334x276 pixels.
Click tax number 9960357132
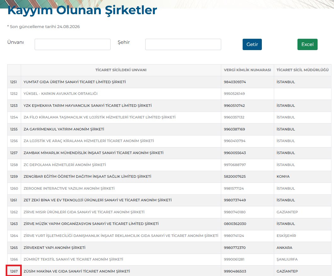(x=234, y=117)
